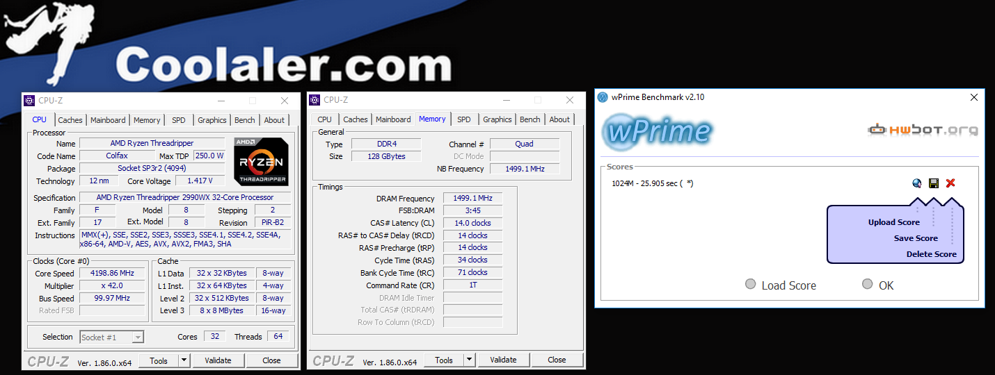Click the Multiplier value x 42.0
Screen dimensions: 995x375
112,285
